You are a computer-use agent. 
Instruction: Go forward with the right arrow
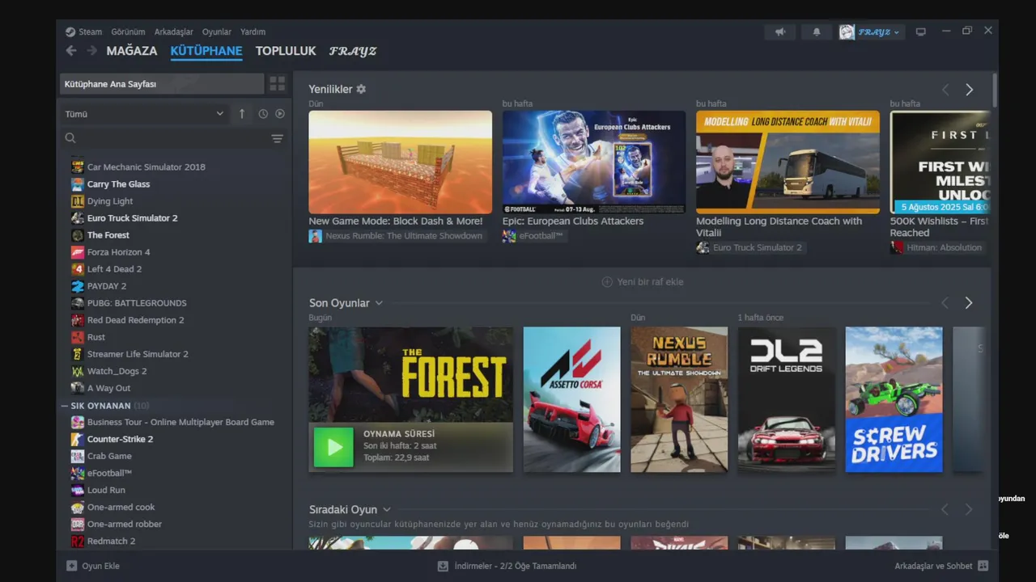click(x=91, y=51)
